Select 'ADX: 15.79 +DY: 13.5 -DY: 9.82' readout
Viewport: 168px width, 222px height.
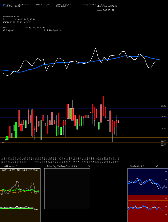(20, 170)
